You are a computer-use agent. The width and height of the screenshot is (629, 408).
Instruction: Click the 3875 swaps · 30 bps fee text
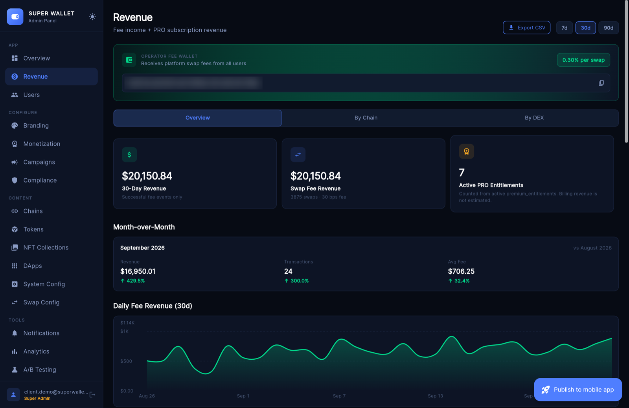tap(318, 197)
